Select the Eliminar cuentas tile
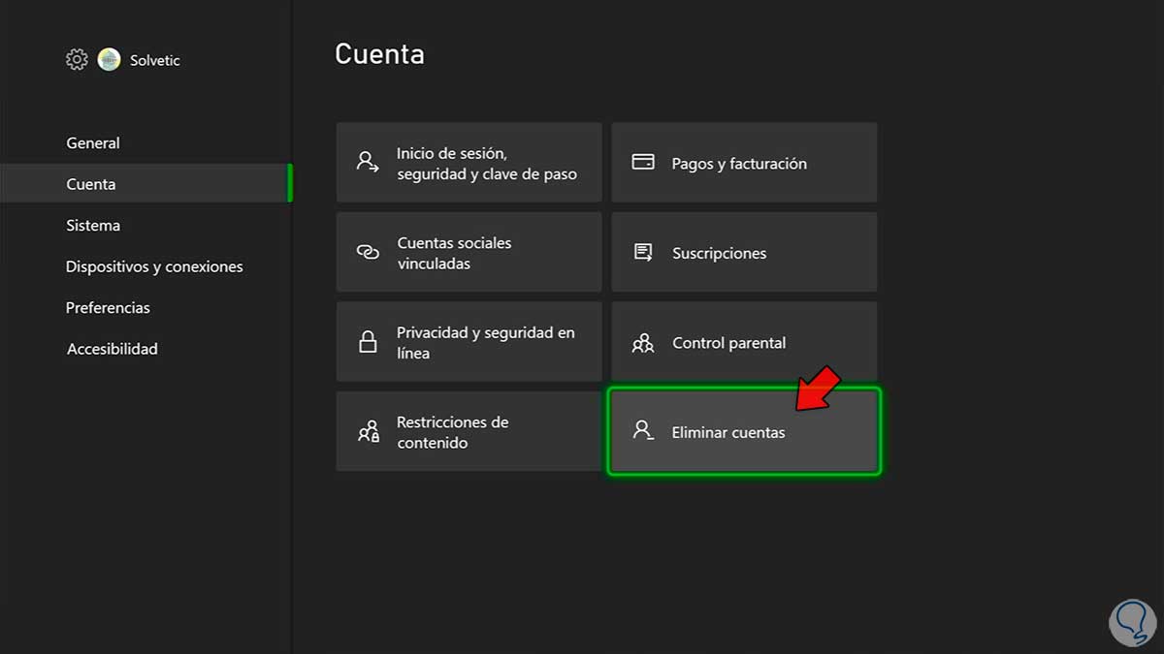Viewport: 1164px width, 654px height. click(744, 432)
